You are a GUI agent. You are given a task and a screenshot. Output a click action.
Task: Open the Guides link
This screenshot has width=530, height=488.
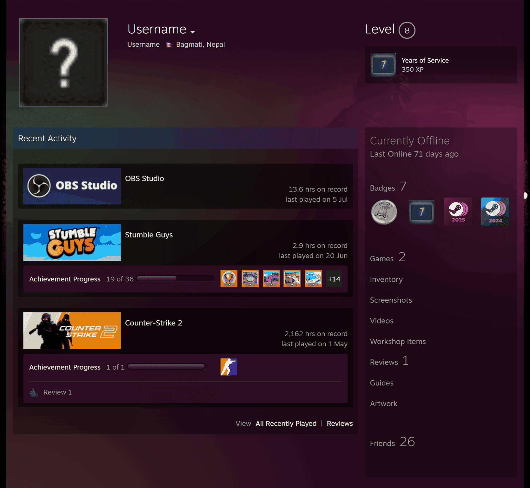click(x=381, y=383)
